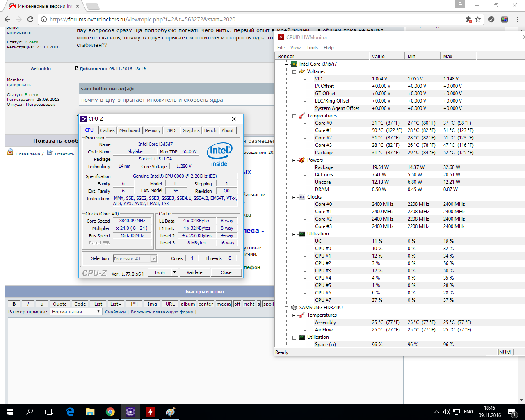Click the browser back arrow
525x420 pixels.
tap(7, 19)
